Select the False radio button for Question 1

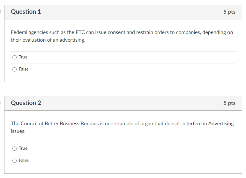[14, 69]
